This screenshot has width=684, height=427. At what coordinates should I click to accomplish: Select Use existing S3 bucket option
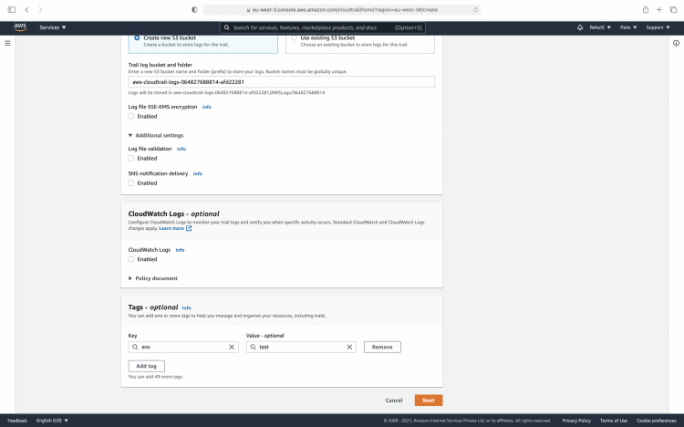coord(295,37)
